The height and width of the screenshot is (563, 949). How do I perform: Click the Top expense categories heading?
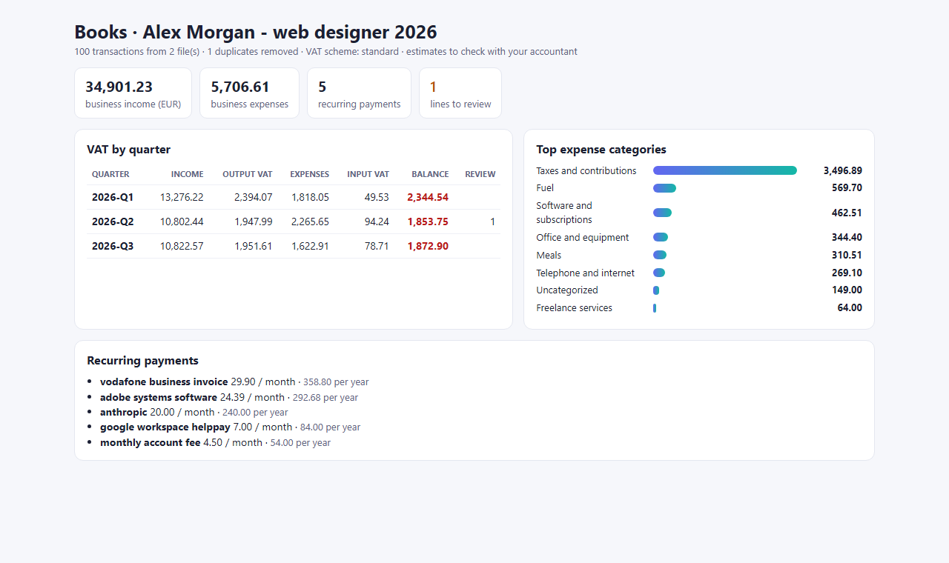[601, 150]
